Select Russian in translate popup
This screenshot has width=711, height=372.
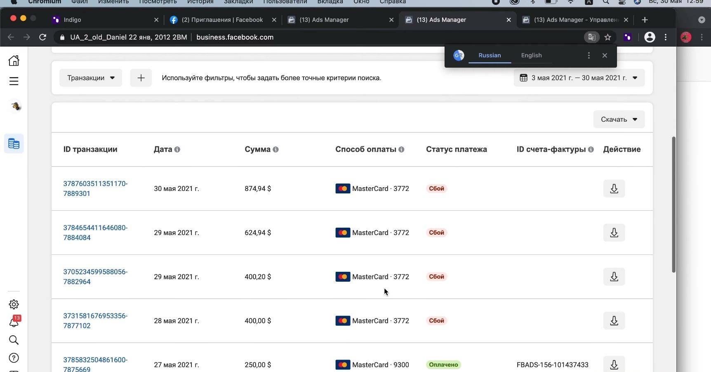(x=490, y=55)
